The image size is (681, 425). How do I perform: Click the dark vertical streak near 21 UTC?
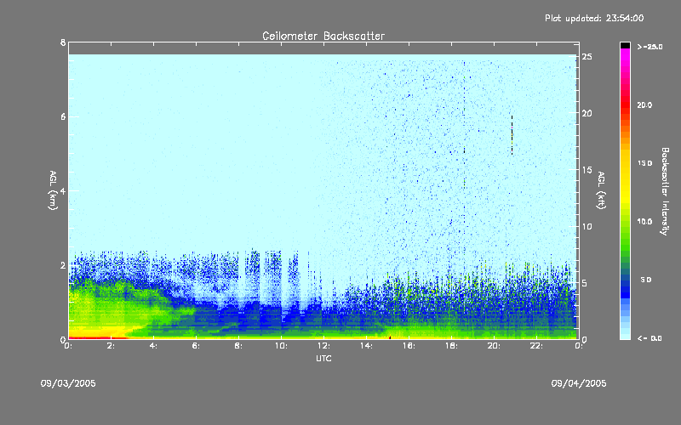[x=512, y=135]
